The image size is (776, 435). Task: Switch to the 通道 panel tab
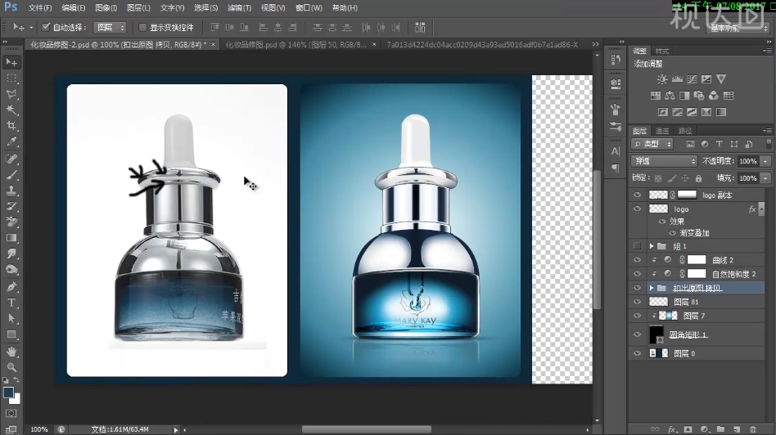point(661,131)
